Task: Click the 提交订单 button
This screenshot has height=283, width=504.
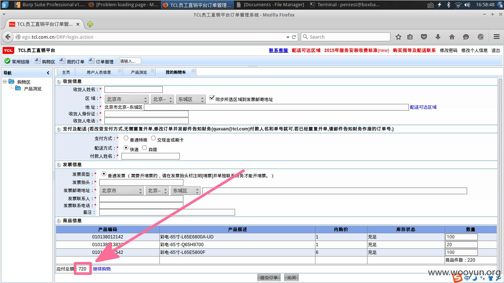Action: 269,277
